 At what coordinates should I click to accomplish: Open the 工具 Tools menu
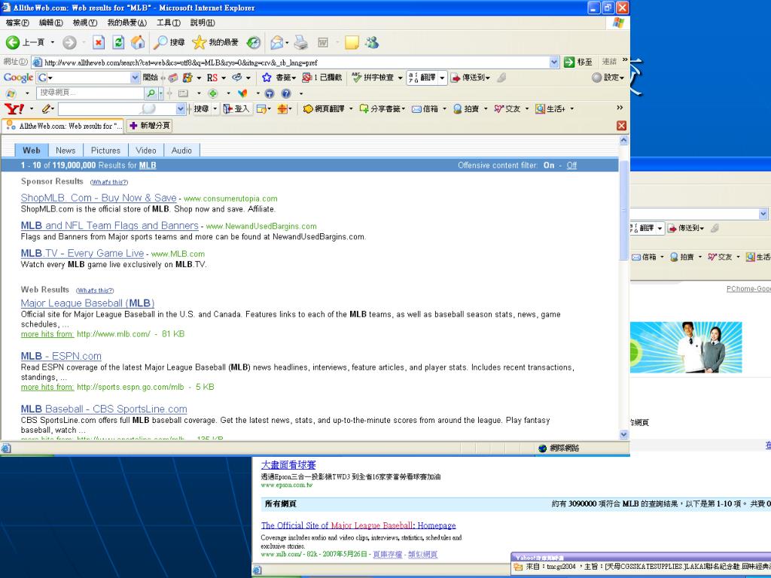pos(169,23)
